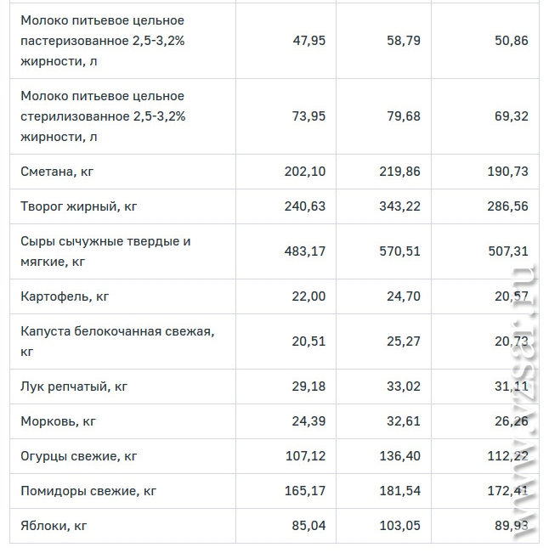Select the 'Творог жирный, кг' product name
This screenshot has width=549, height=553.
click(x=79, y=206)
